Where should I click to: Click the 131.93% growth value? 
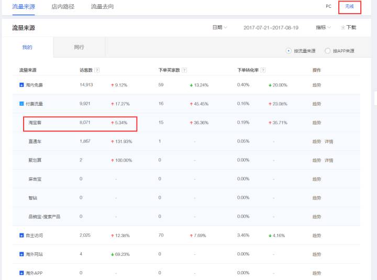click(x=124, y=141)
